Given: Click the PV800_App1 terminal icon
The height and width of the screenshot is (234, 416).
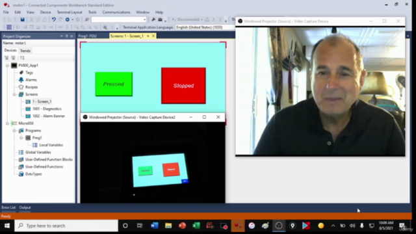Looking at the screenshot, I should (x=14, y=65).
